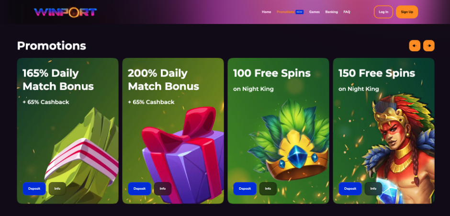Show next promotions with right arrow
450x216 pixels.
pyautogui.click(x=429, y=45)
